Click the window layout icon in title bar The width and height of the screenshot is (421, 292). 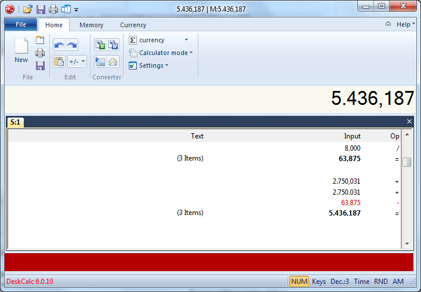click(66, 9)
